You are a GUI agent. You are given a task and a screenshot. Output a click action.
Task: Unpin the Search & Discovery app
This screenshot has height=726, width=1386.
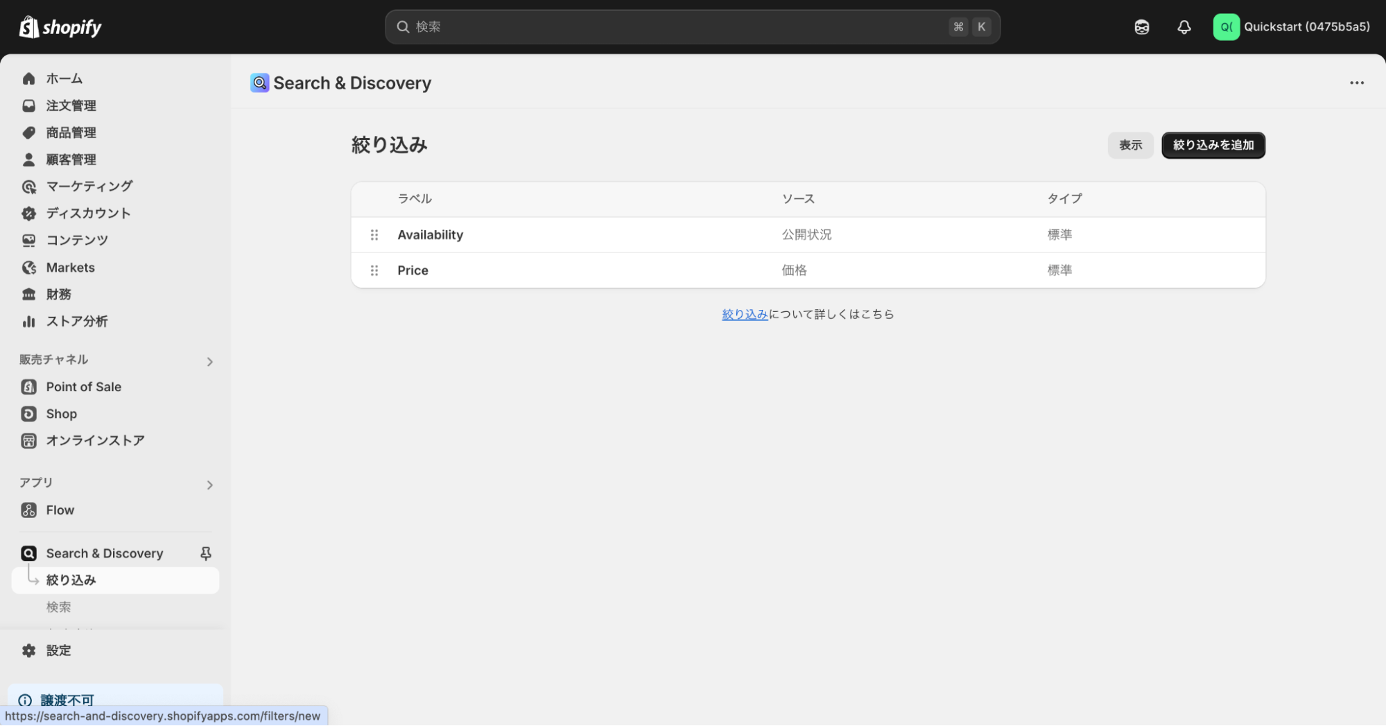206,553
